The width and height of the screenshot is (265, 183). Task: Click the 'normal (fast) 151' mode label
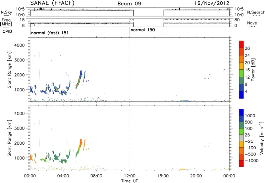[x=50, y=33]
